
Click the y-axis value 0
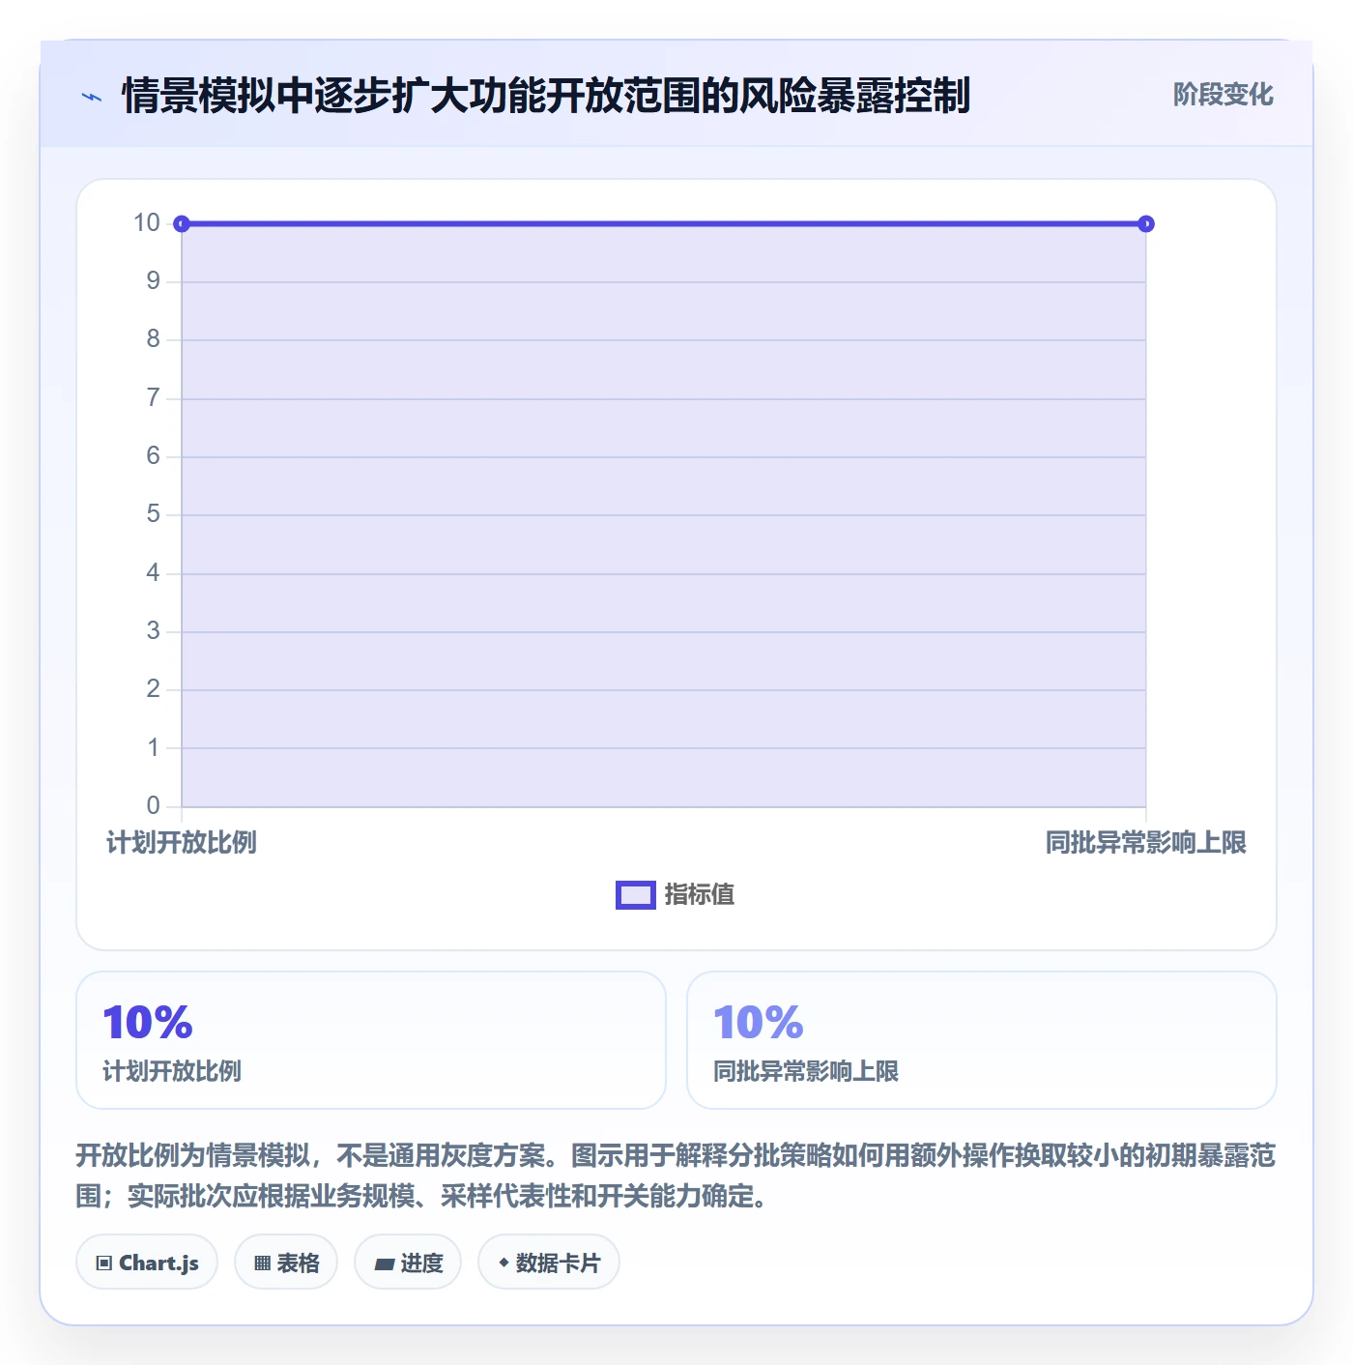[154, 805]
